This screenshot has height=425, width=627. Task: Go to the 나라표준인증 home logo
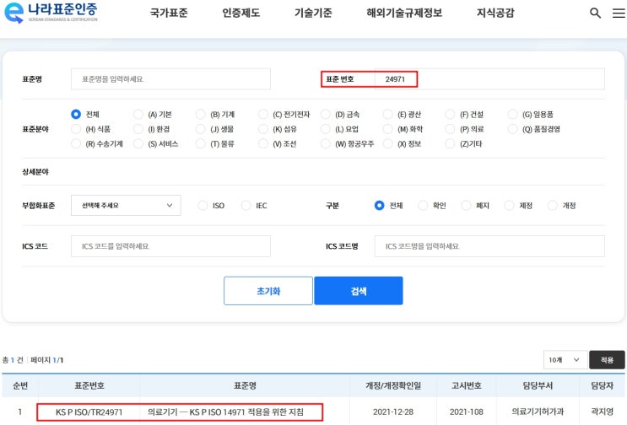(x=51, y=13)
